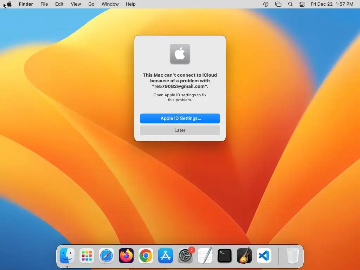Open the Trash in the Dock

293,256
